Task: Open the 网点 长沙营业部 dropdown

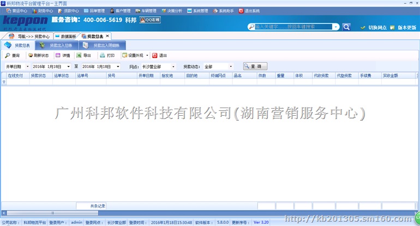Action: pos(173,67)
